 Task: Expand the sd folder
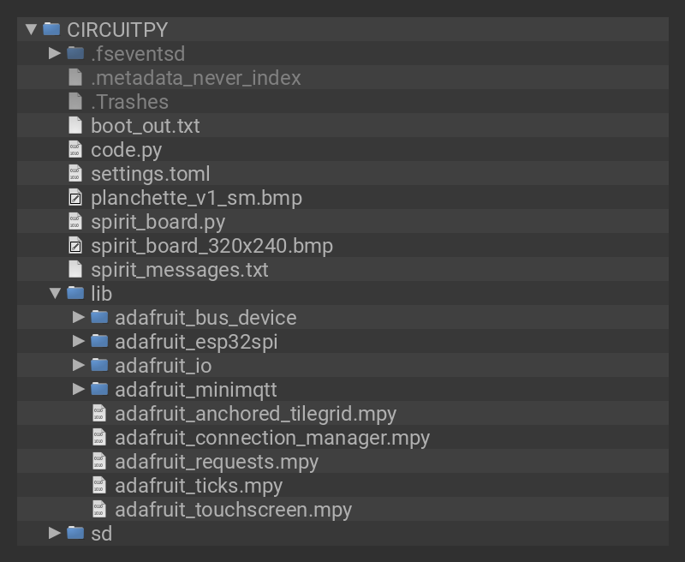[55, 533]
